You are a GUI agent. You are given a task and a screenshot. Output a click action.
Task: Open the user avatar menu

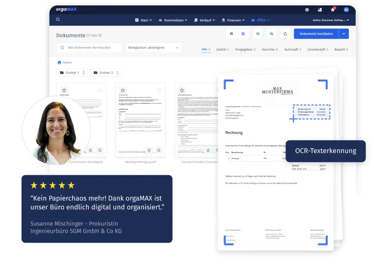pos(346,10)
